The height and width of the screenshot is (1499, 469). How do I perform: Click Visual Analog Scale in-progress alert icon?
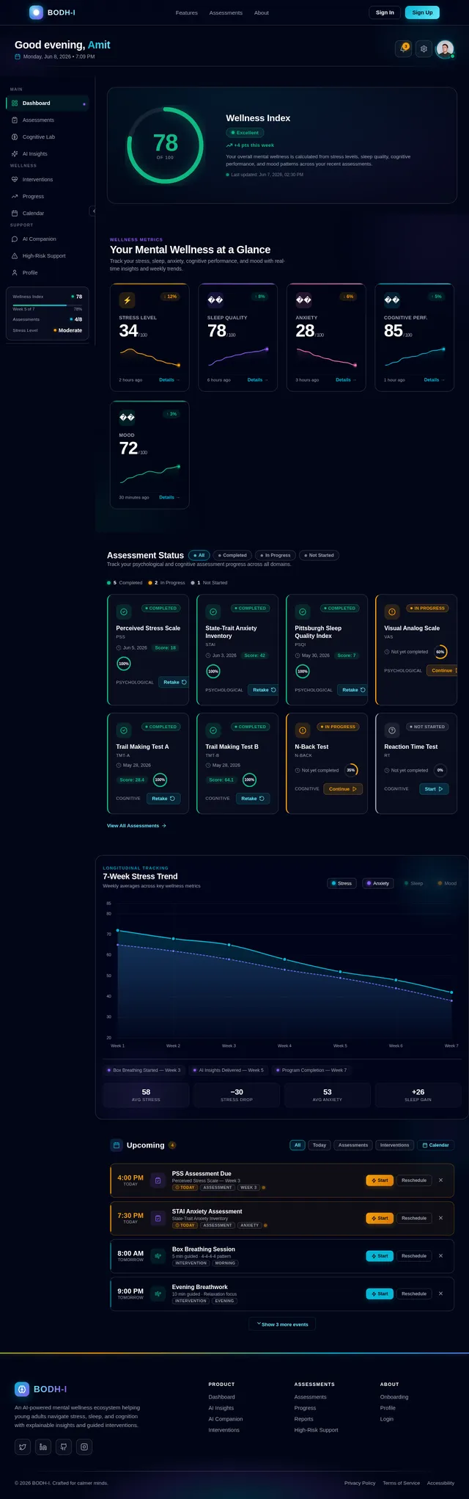(392, 611)
